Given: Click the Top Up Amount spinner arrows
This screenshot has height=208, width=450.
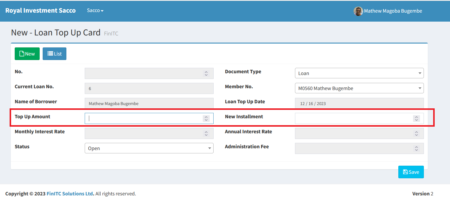Looking at the screenshot, I should tap(206, 119).
